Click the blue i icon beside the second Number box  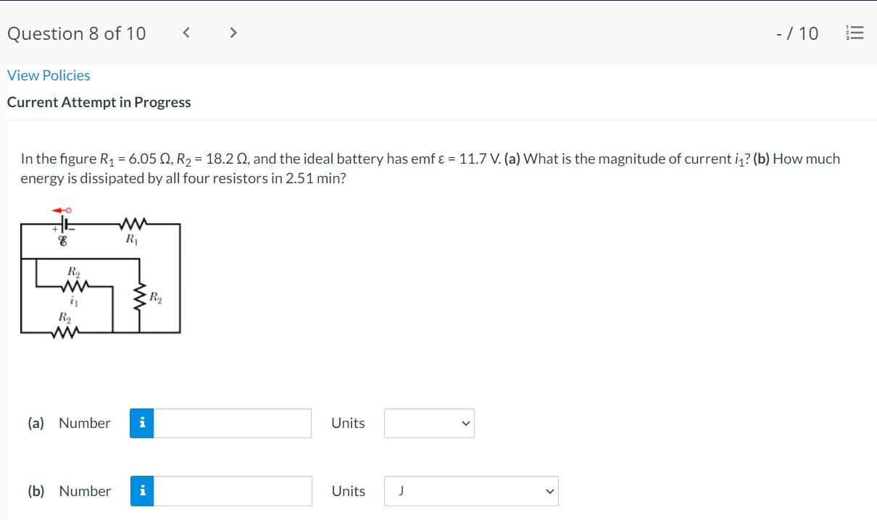(142, 491)
